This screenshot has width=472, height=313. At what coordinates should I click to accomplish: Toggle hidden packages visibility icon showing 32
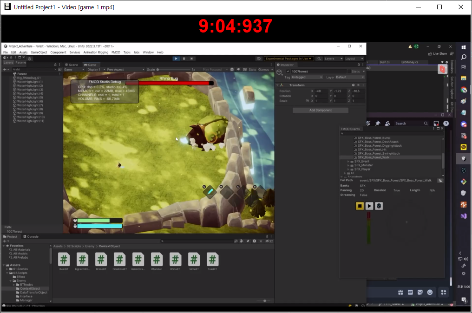(269, 241)
